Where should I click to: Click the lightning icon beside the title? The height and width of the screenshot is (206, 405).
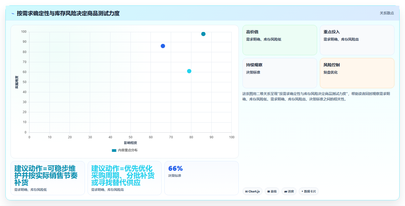tap(13, 13)
